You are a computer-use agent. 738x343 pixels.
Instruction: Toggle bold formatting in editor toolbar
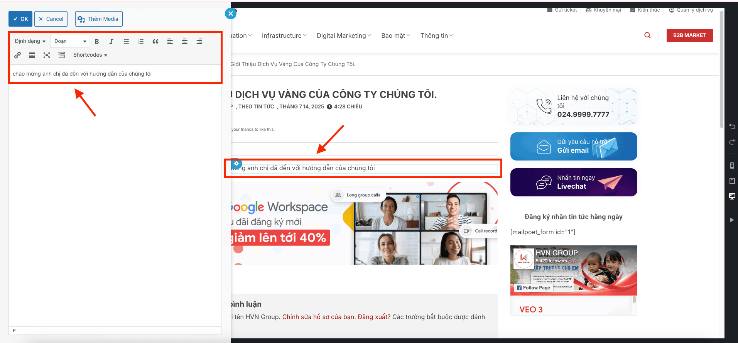pos(97,41)
